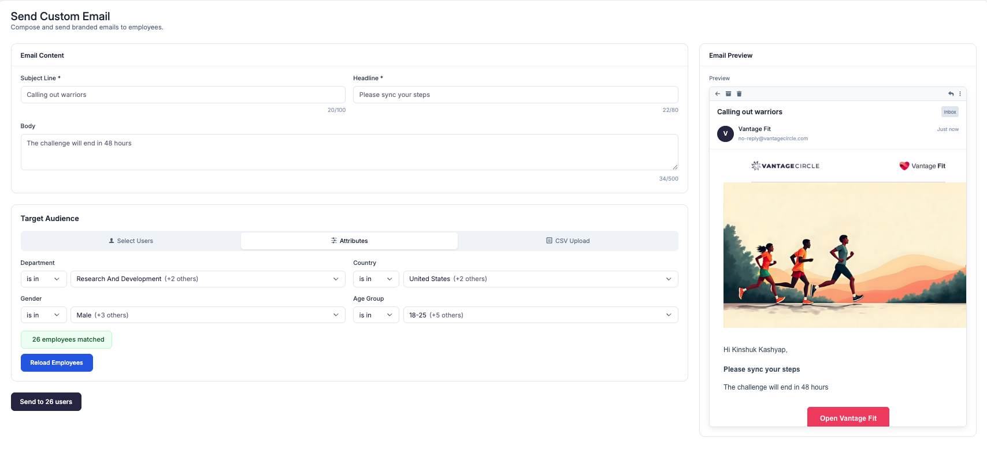
Task: Open Department condition 'is in' dropdown
Action: (x=44, y=279)
